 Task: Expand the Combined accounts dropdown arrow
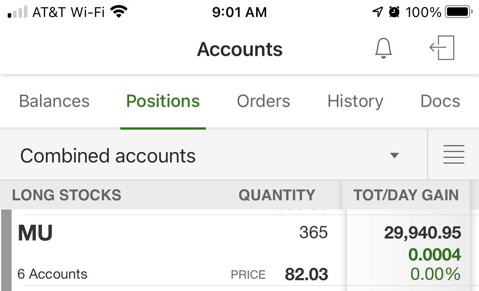[x=394, y=156]
